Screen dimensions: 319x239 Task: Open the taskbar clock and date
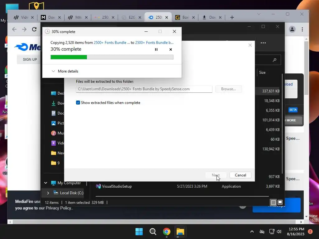(296, 232)
